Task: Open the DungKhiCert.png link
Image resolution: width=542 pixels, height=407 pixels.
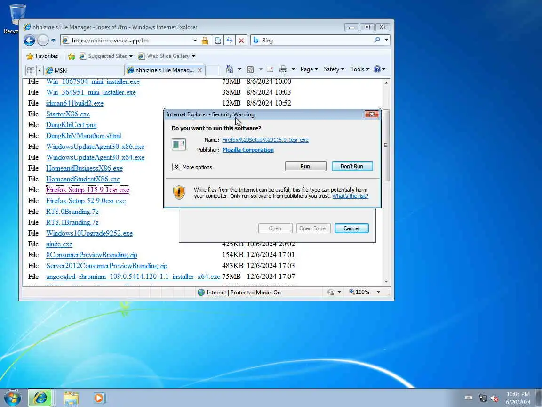Action: [71, 125]
